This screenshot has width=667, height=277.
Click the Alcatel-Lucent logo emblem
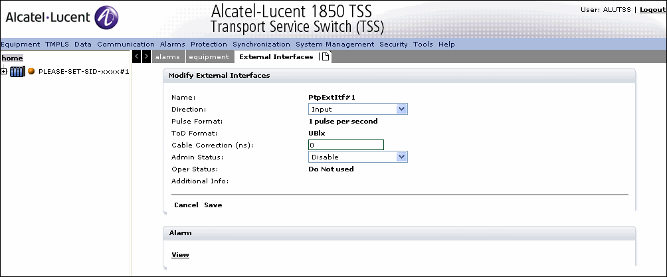point(106,18)
